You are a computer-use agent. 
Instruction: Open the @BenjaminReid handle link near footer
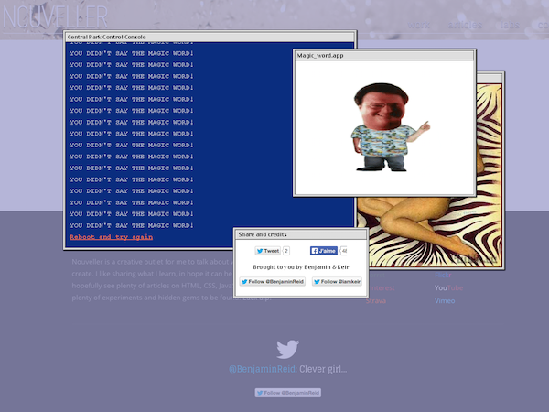[x=263, y=369]
